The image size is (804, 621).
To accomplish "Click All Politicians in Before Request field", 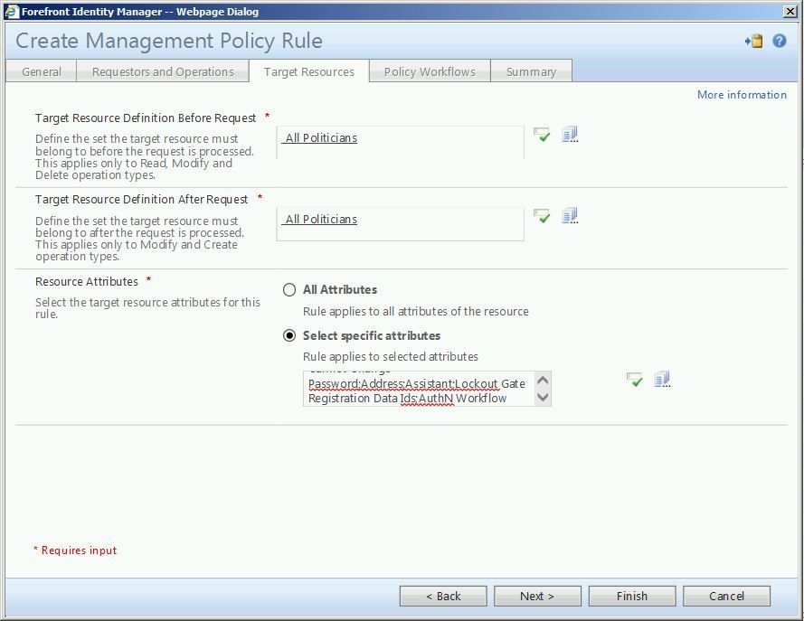I will pos(321,137).
